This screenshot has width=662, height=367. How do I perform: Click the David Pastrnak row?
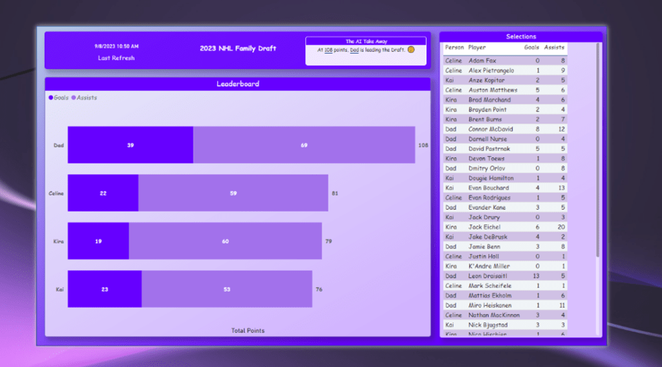coord(506,149)
